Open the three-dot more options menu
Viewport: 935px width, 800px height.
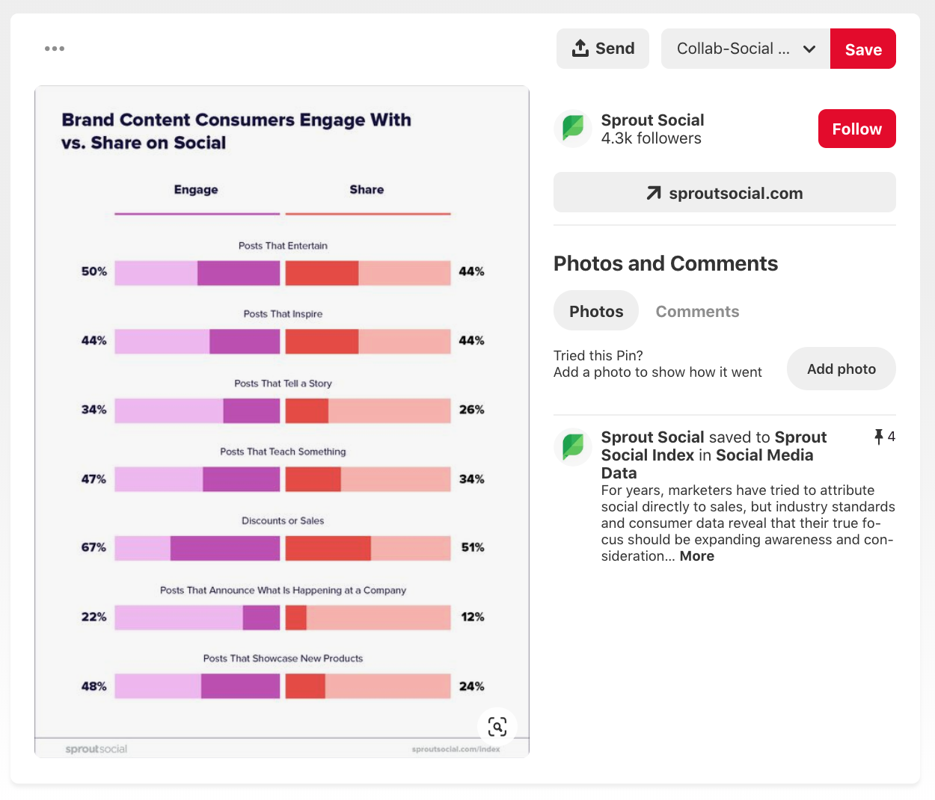point(55,49)
